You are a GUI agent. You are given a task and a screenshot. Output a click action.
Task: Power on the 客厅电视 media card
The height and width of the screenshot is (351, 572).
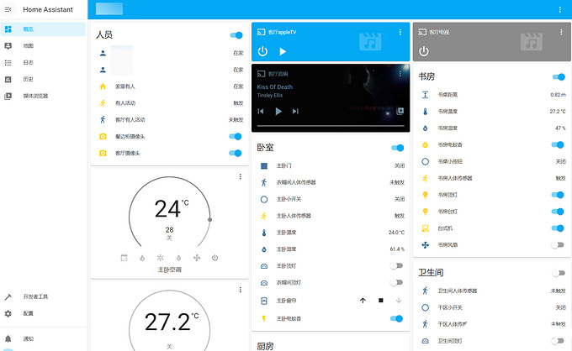tap(423, 51)
